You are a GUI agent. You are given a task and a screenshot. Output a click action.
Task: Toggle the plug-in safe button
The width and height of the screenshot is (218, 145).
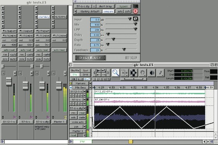[127, 11]
